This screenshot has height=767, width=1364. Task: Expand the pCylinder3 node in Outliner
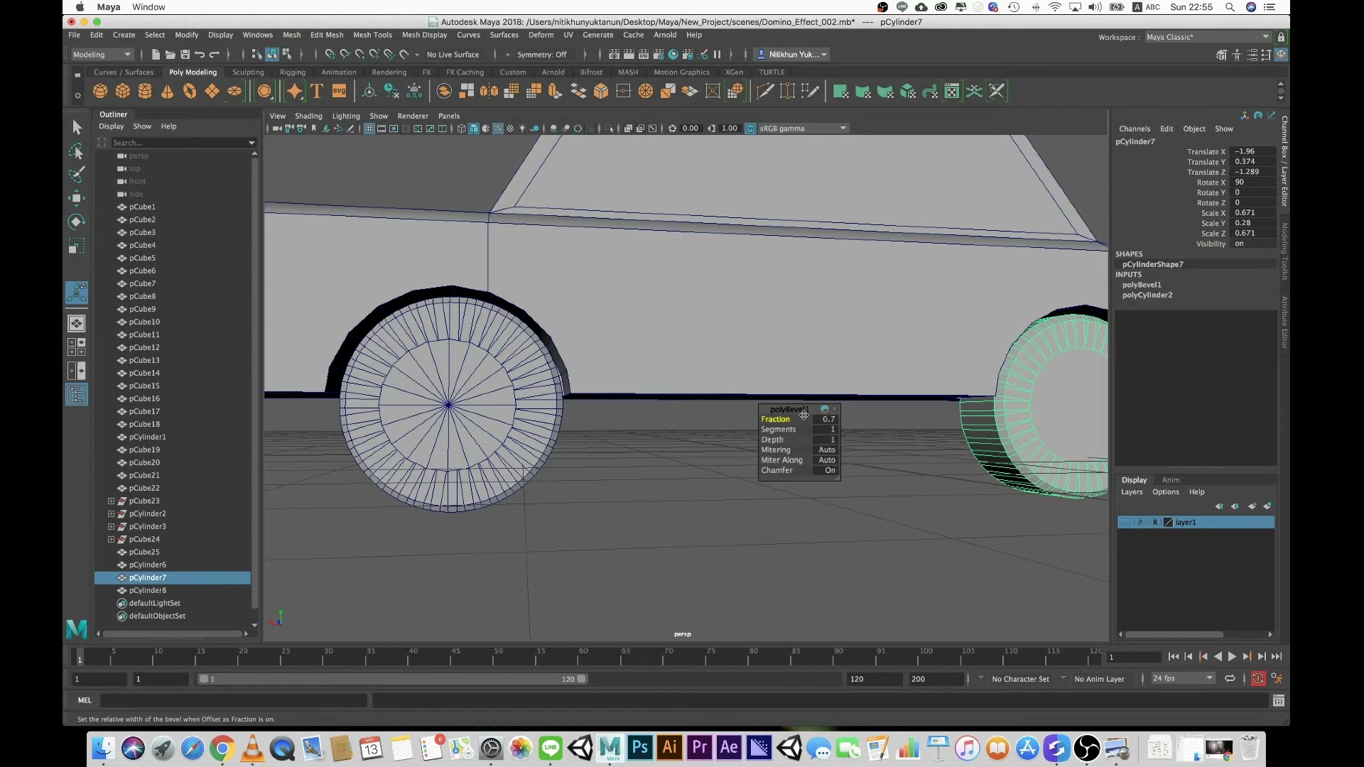click(111, 527)
